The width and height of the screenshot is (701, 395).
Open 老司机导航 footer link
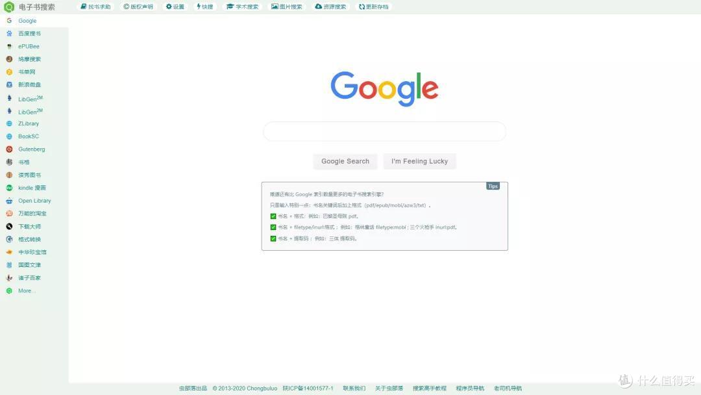(508, 389)
